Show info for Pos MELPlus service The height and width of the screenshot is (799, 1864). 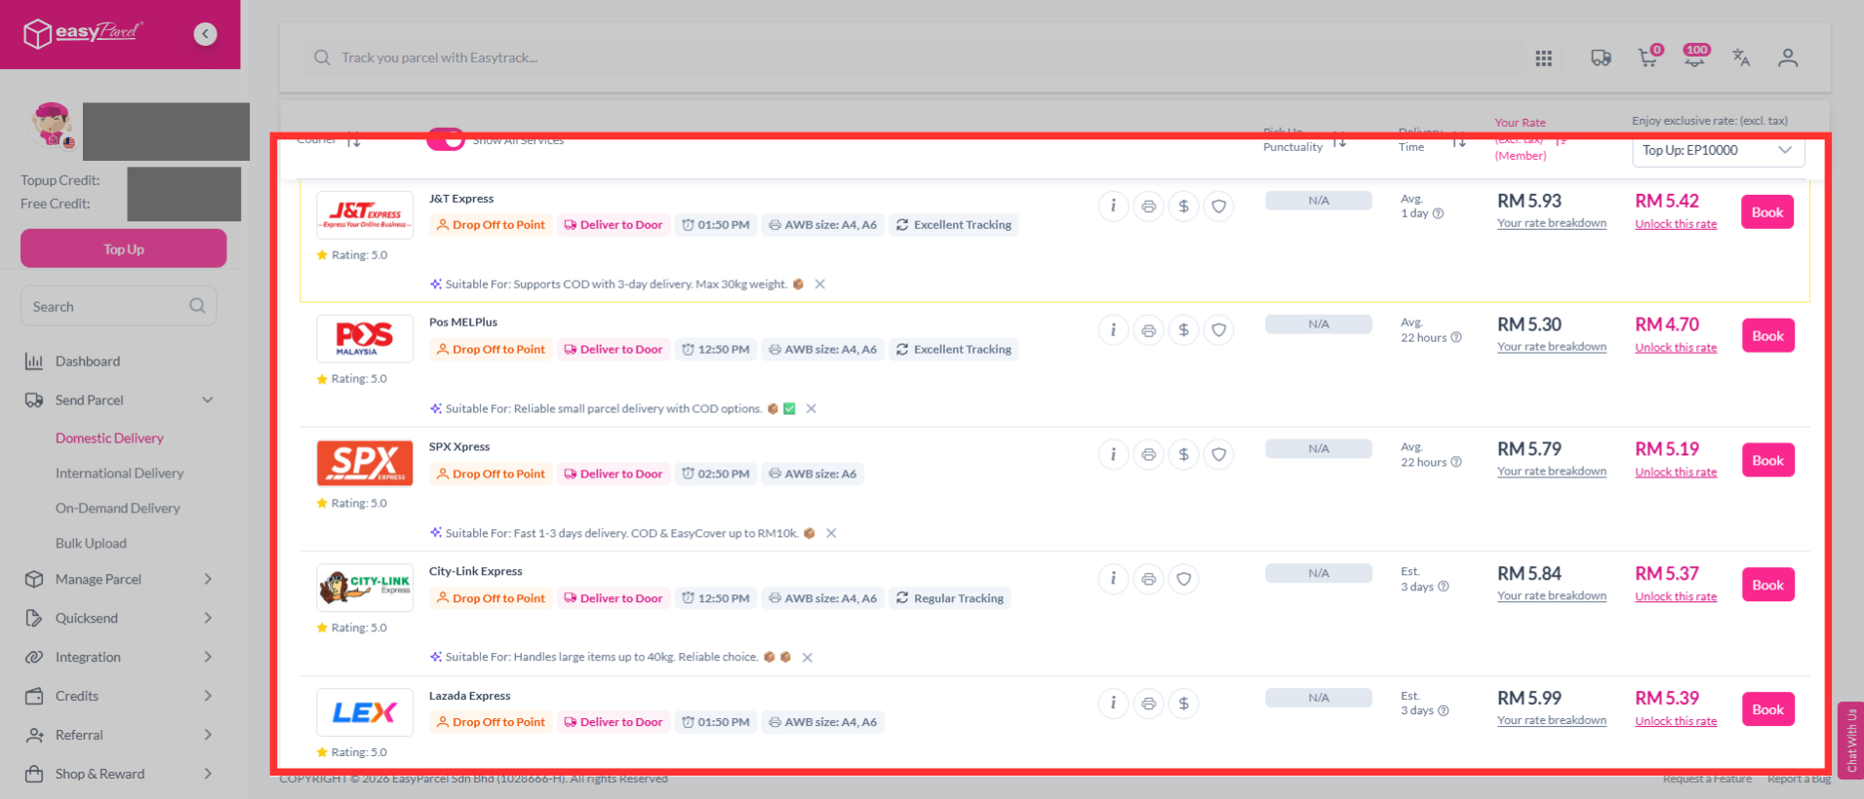pos(1113,329)
